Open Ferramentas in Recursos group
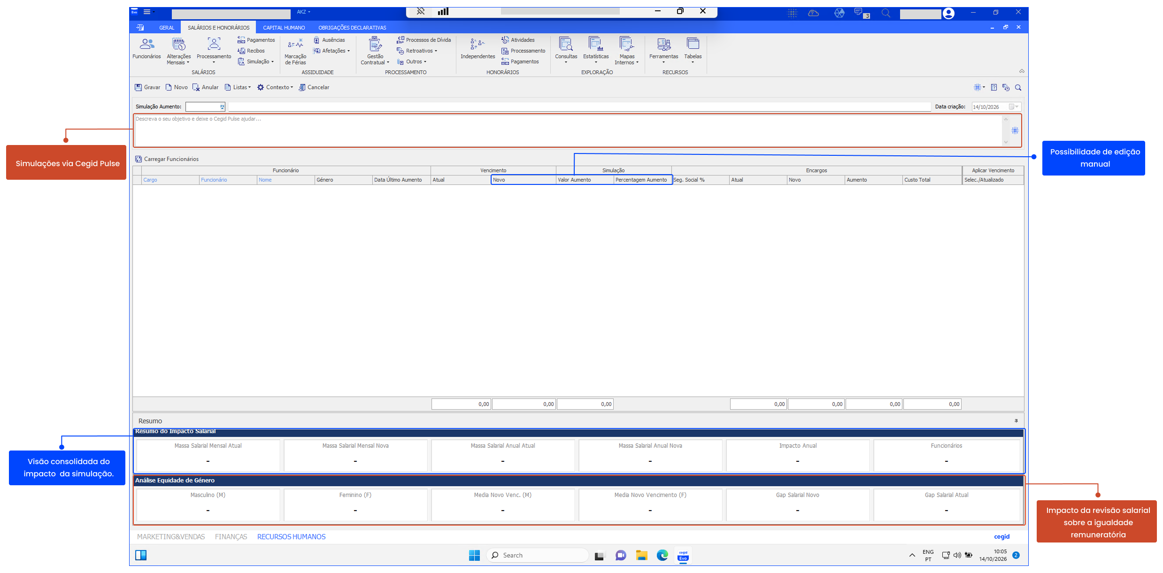 click(x=663, y=50)
